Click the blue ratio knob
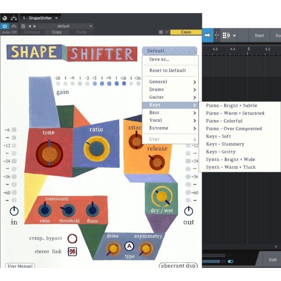 click(x=97, y=149)
